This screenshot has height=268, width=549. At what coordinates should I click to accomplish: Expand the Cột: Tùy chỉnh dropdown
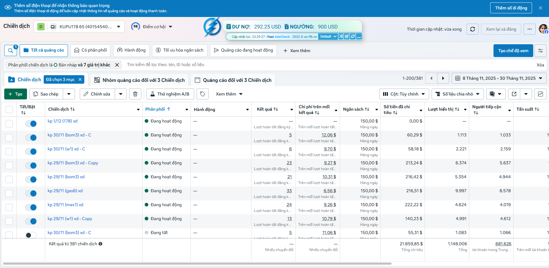(404, 94)
